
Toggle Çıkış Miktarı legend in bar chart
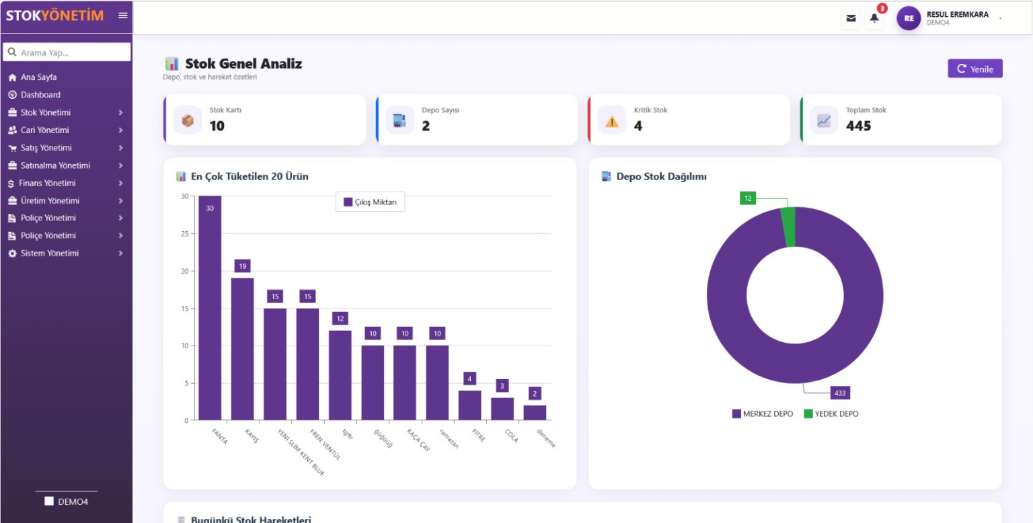pyautogui.click(x=370, y=202)
